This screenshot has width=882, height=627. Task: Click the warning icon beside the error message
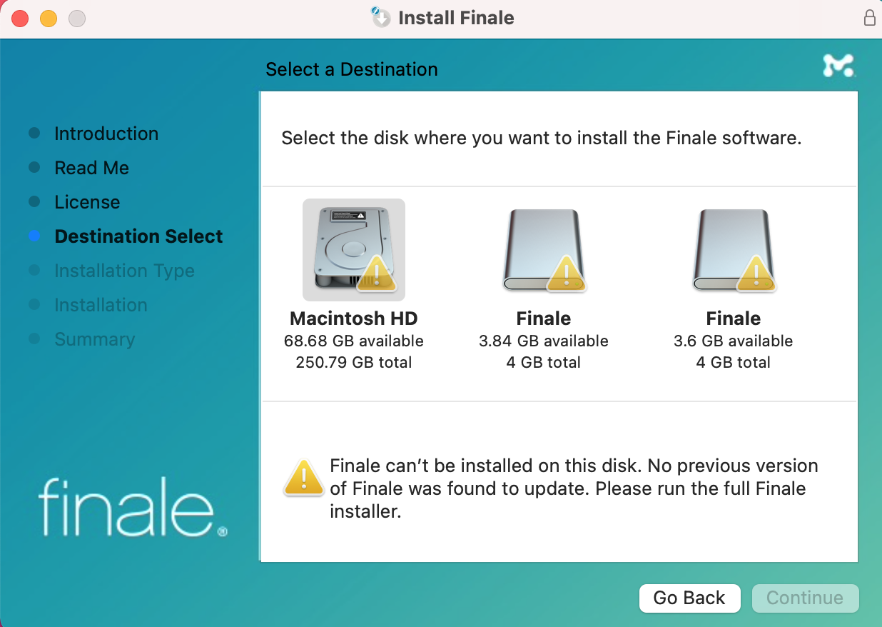pos(305,478)
